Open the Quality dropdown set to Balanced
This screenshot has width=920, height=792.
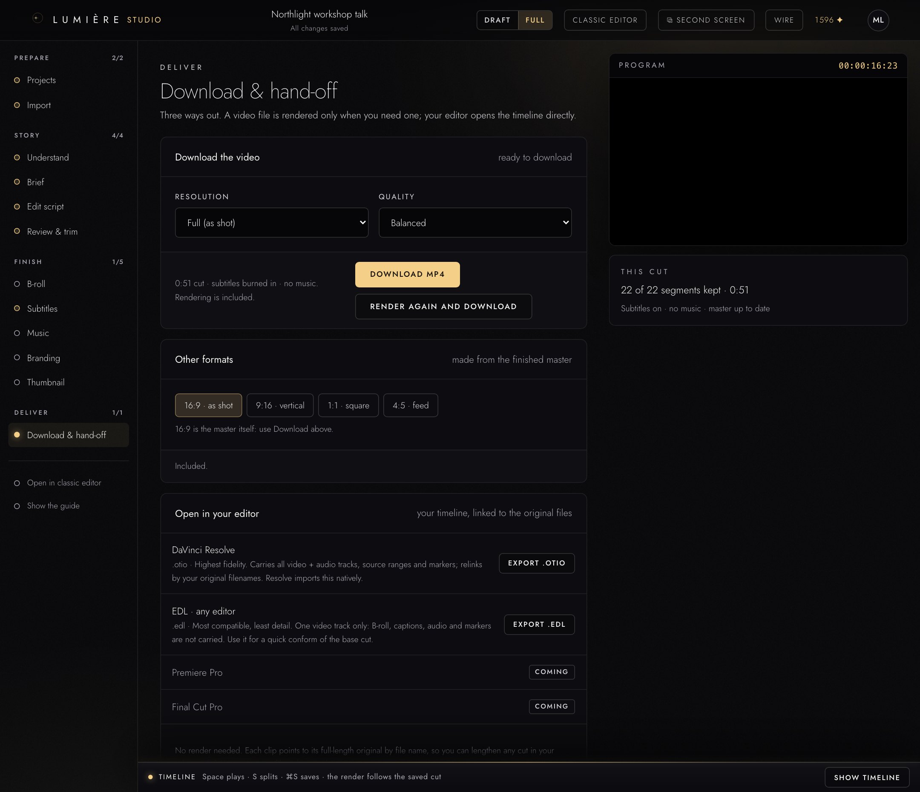pos(474,223)
